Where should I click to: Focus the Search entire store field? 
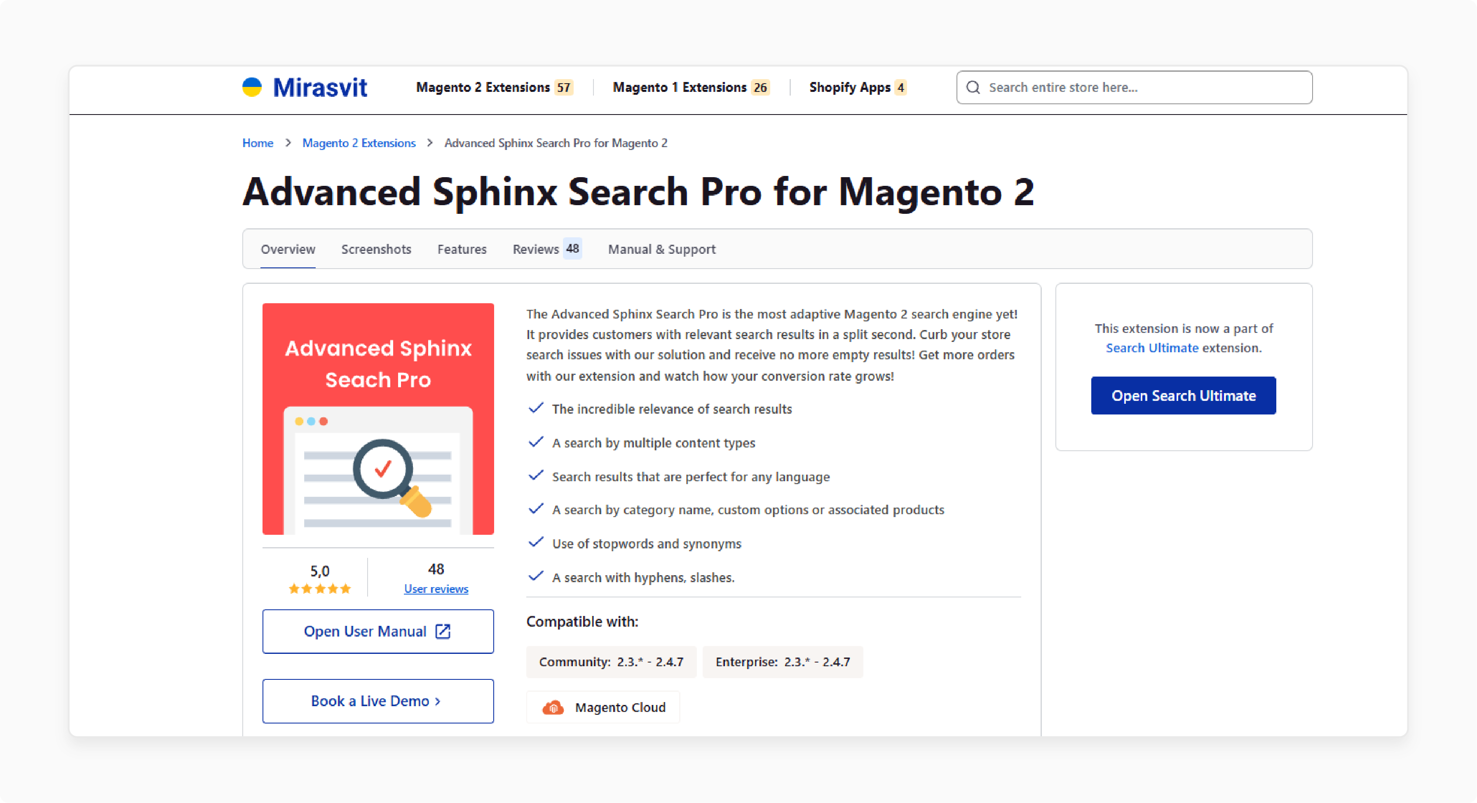point(1134,87)
